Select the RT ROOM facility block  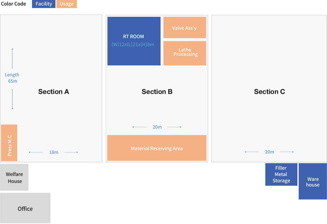click(x=134, y=41)
